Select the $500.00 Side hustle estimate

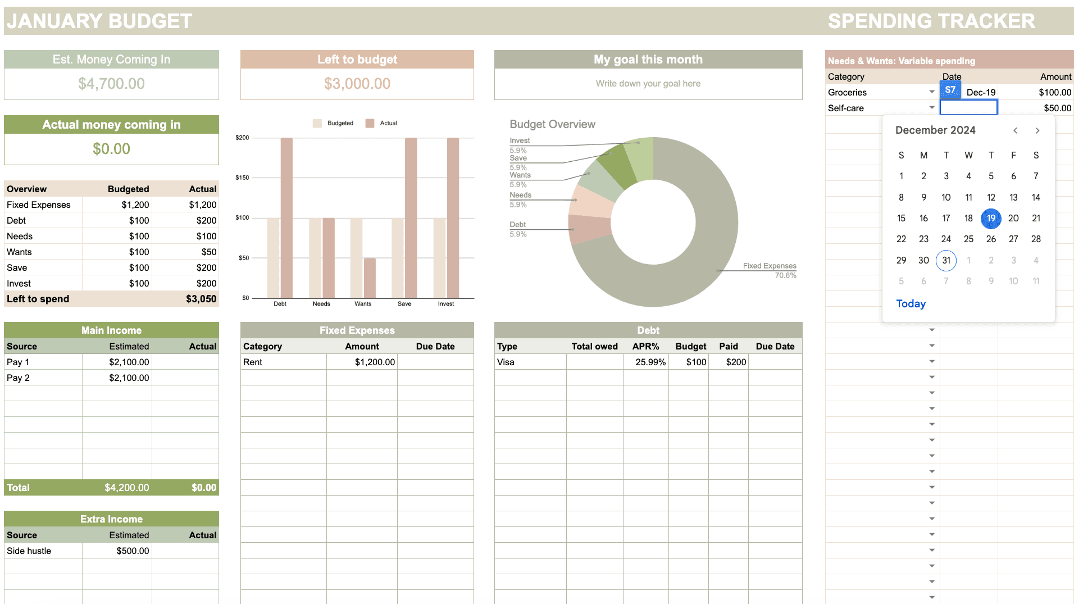[x=117, y=551]
